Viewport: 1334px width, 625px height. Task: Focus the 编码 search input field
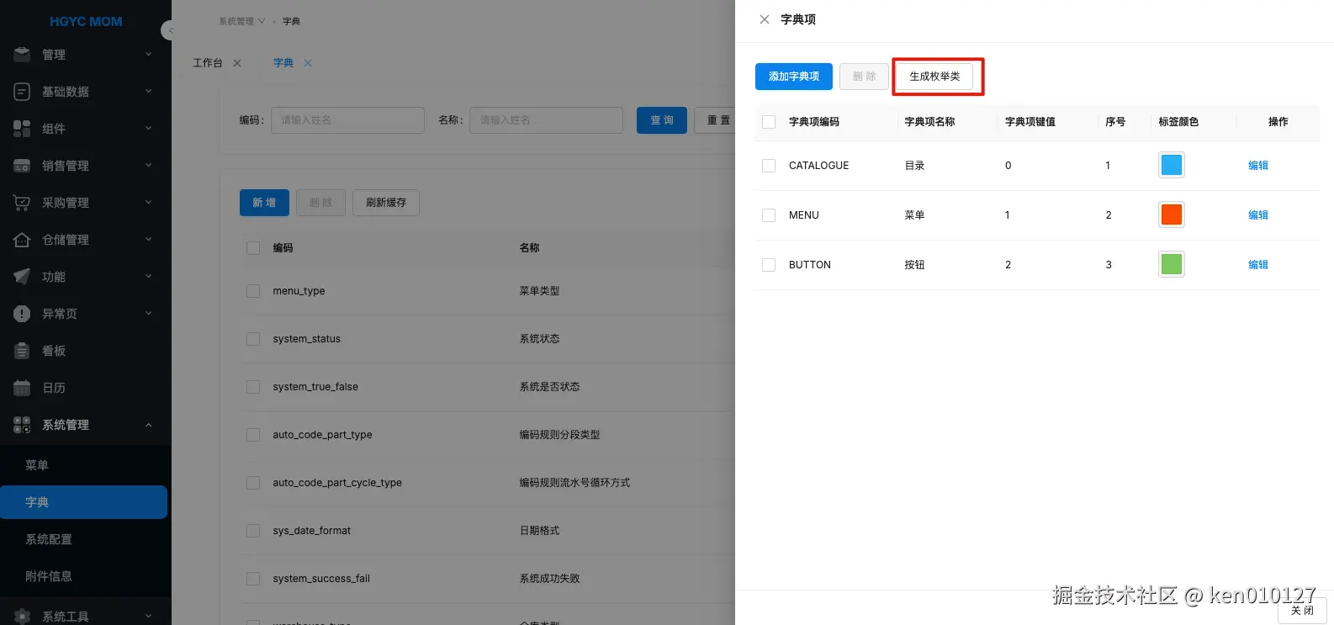(347, 120)
